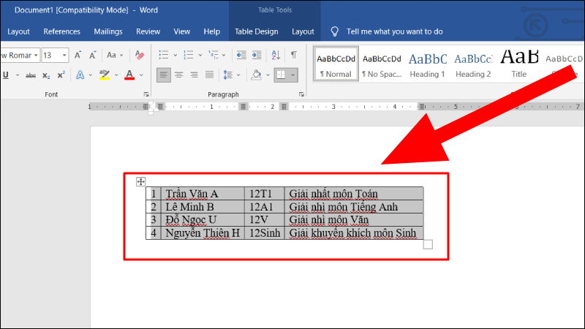
Task: Toggle subscript formatting
Action: click(x=46, y=75)
